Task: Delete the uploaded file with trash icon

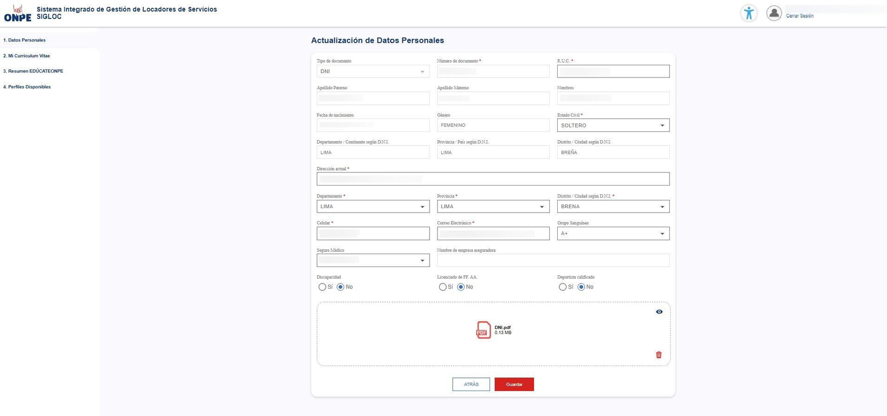Action: [x=659, y=355]
